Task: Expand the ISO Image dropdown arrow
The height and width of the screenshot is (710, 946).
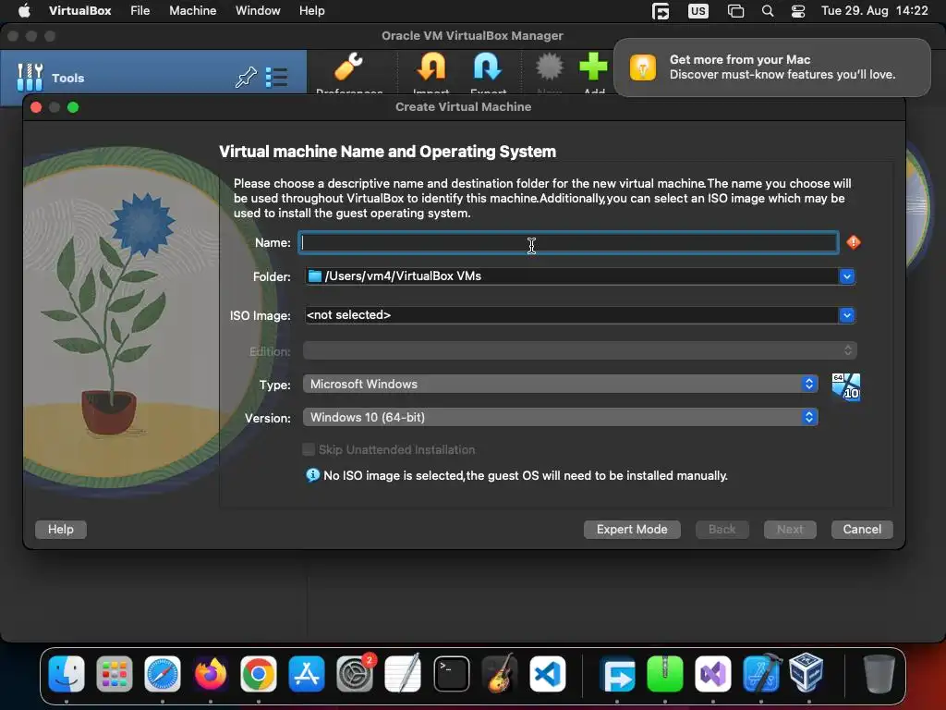Action: tap(846, 315)
